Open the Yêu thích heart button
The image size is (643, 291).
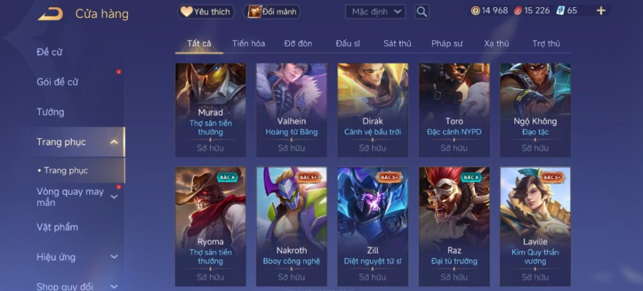point(206,12)
